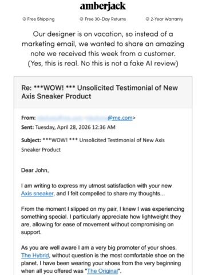Open The Original product link
Viewport: 206px width, 275px height.
pos(102,271)
